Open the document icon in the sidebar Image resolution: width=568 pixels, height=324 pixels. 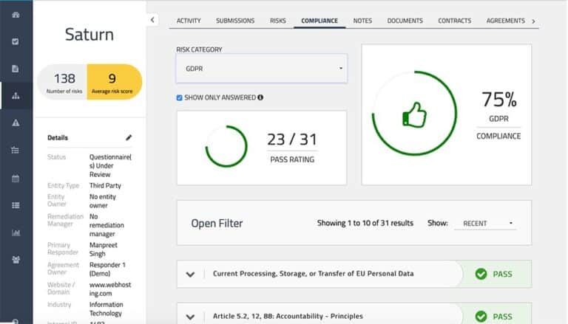click(x=16, y=69)
